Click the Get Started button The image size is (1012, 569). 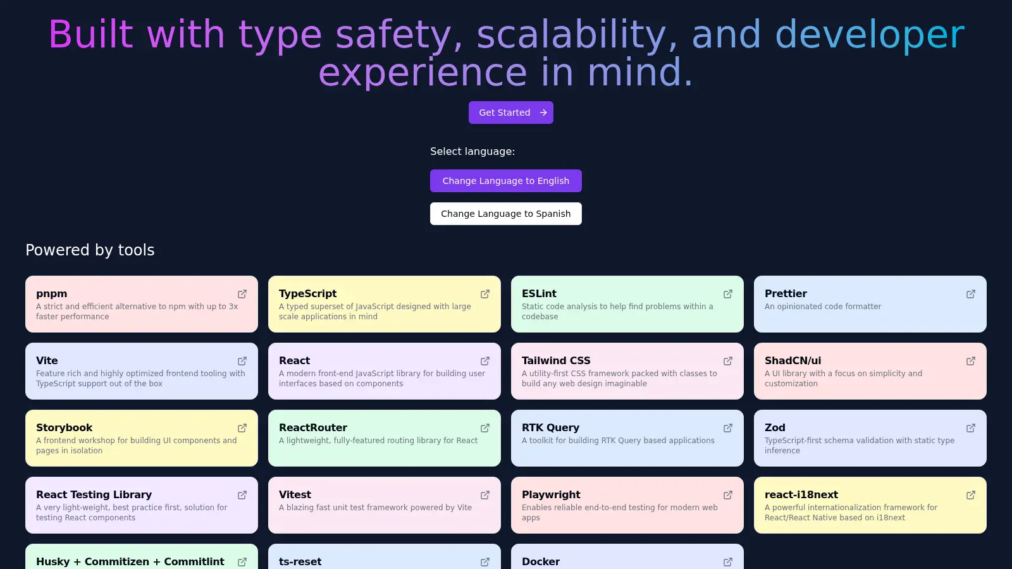point(511,113)
